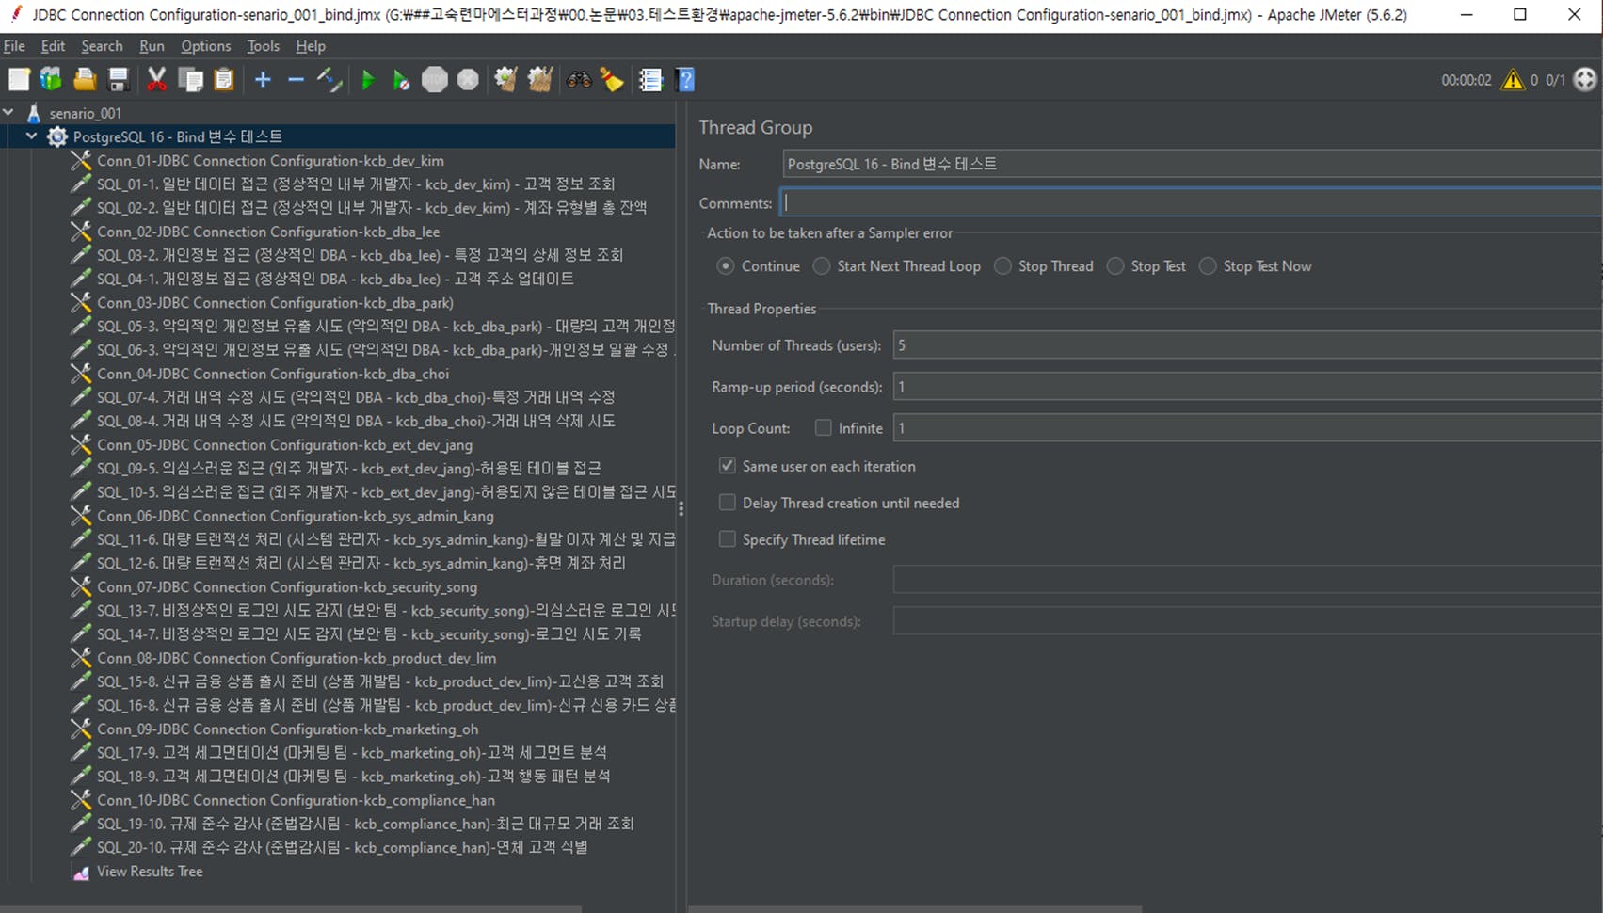Enable Delay Thread creation until needed

728,503
